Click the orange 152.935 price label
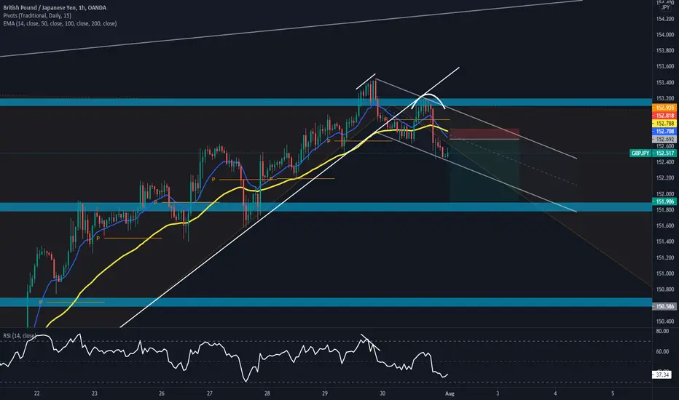 (x=664, y=108)
